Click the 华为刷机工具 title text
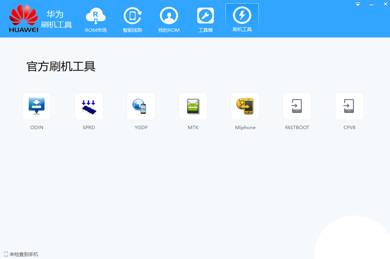390x259 pixels. click(56, 19)
